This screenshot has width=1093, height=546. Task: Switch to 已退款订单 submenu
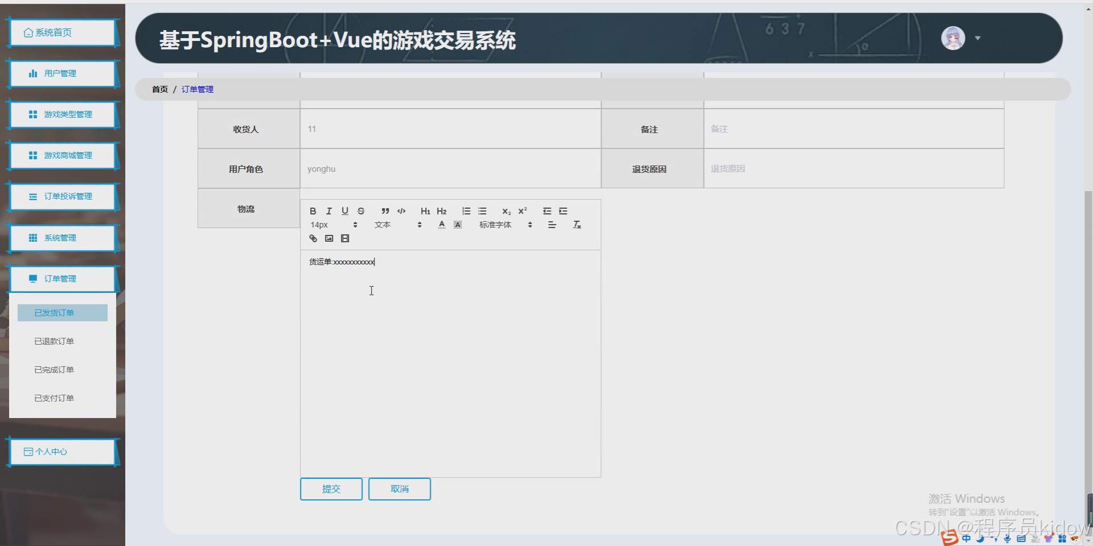click(x=54, y=341)
